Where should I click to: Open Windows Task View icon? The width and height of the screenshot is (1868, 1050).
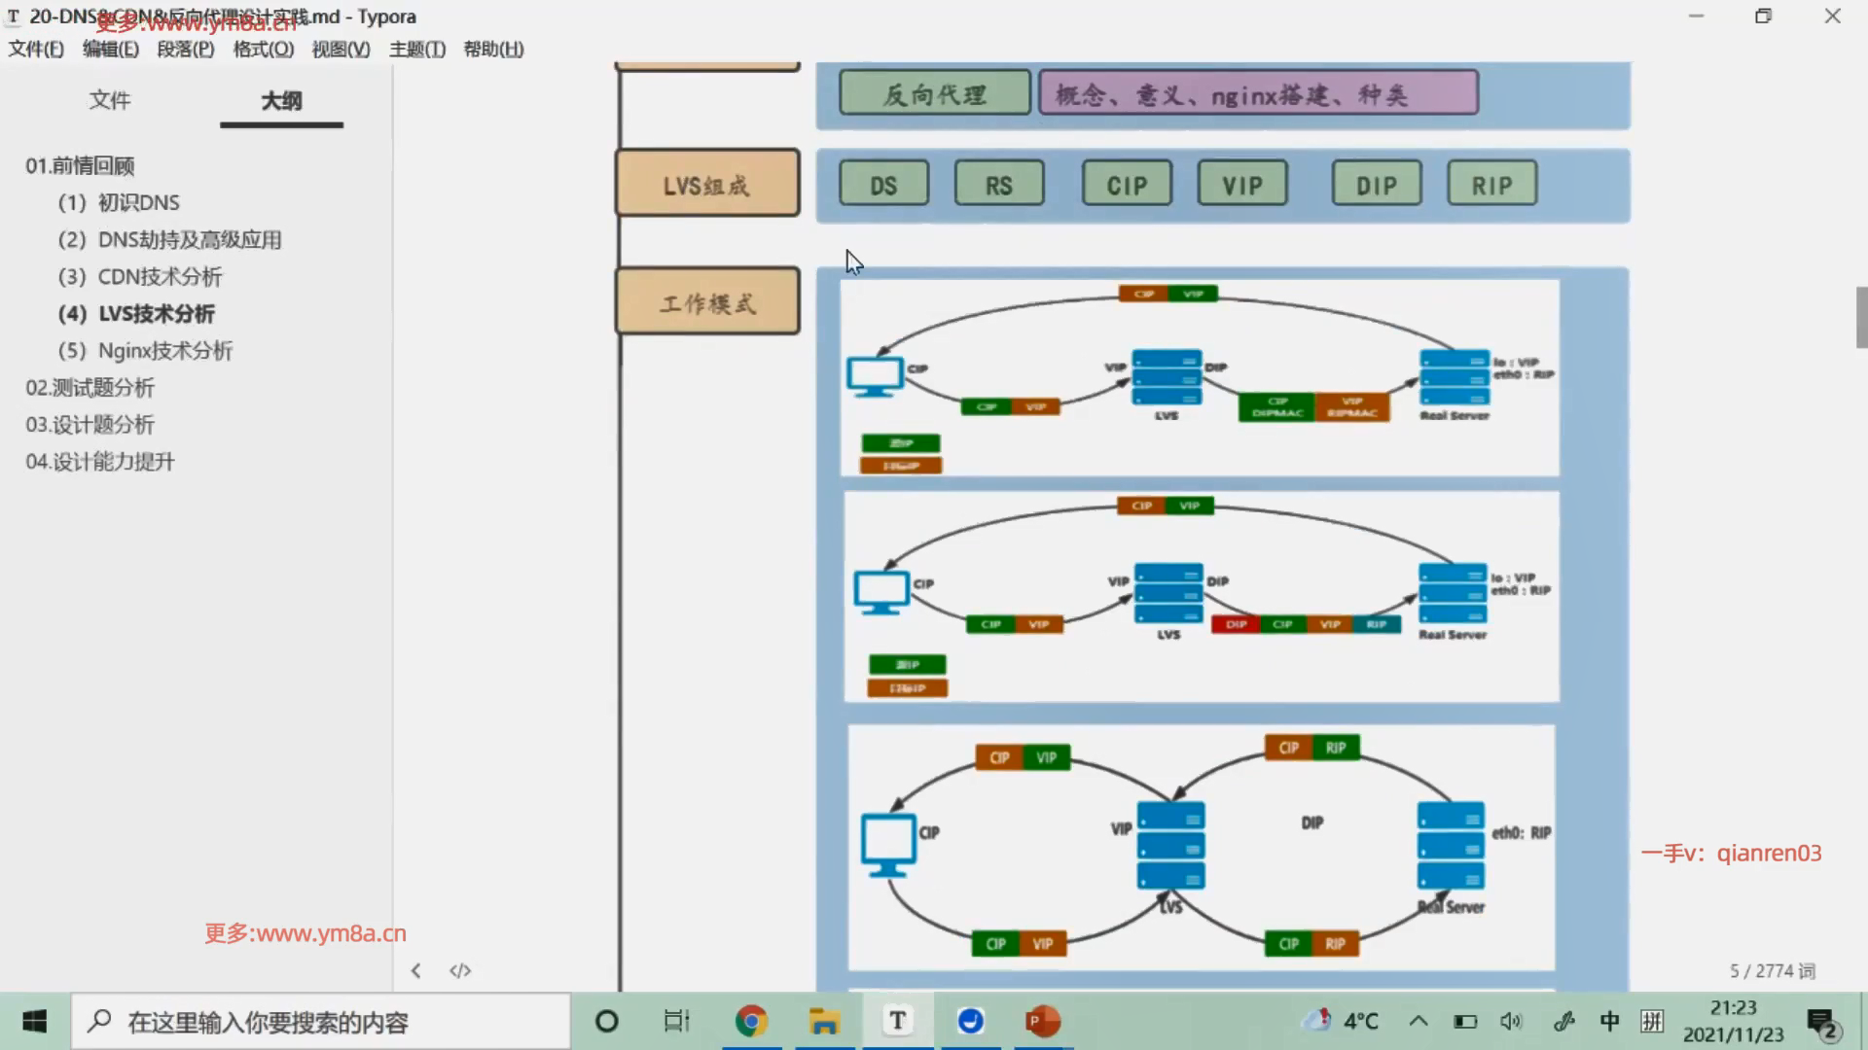676,1021
